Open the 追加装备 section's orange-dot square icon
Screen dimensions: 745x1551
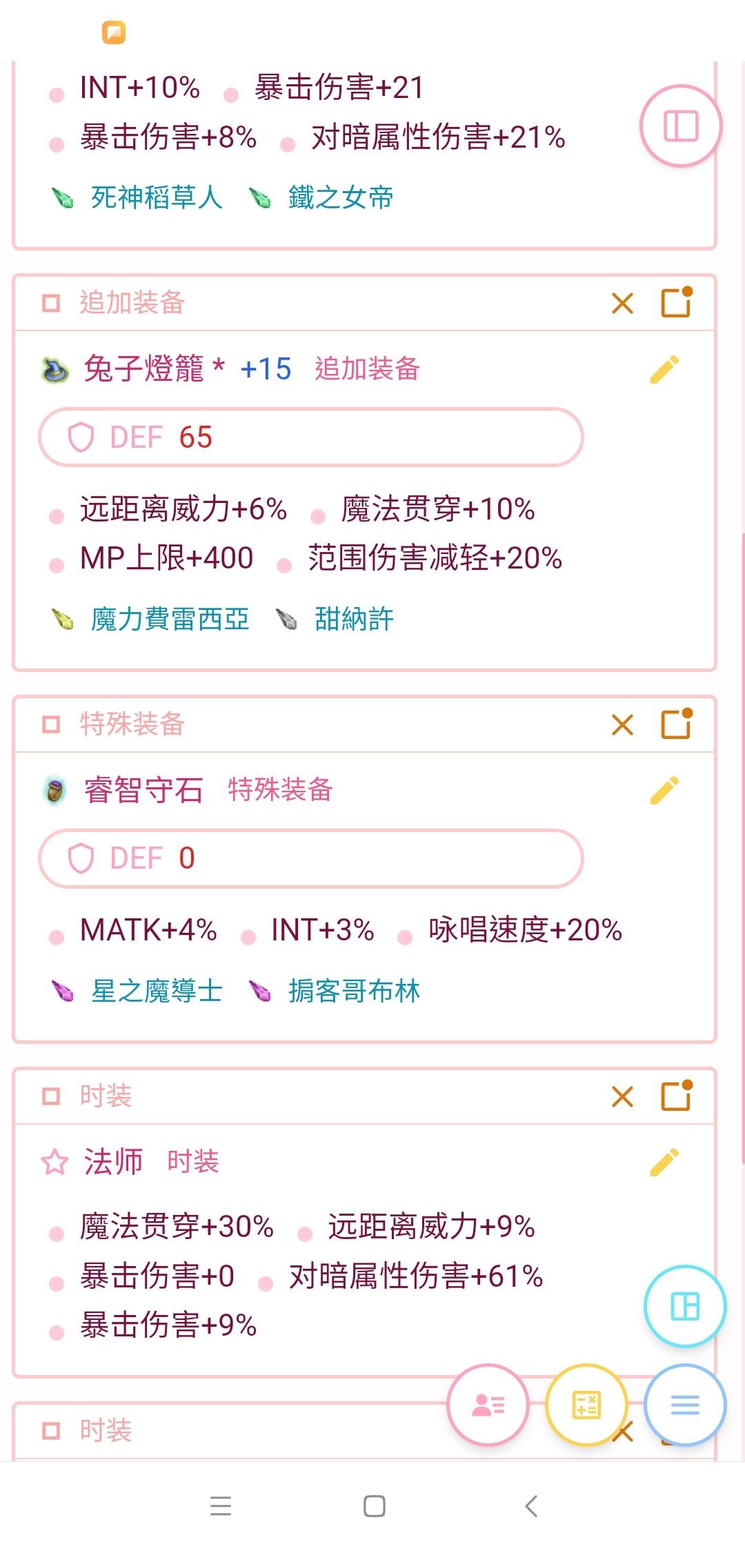point(677,302)
